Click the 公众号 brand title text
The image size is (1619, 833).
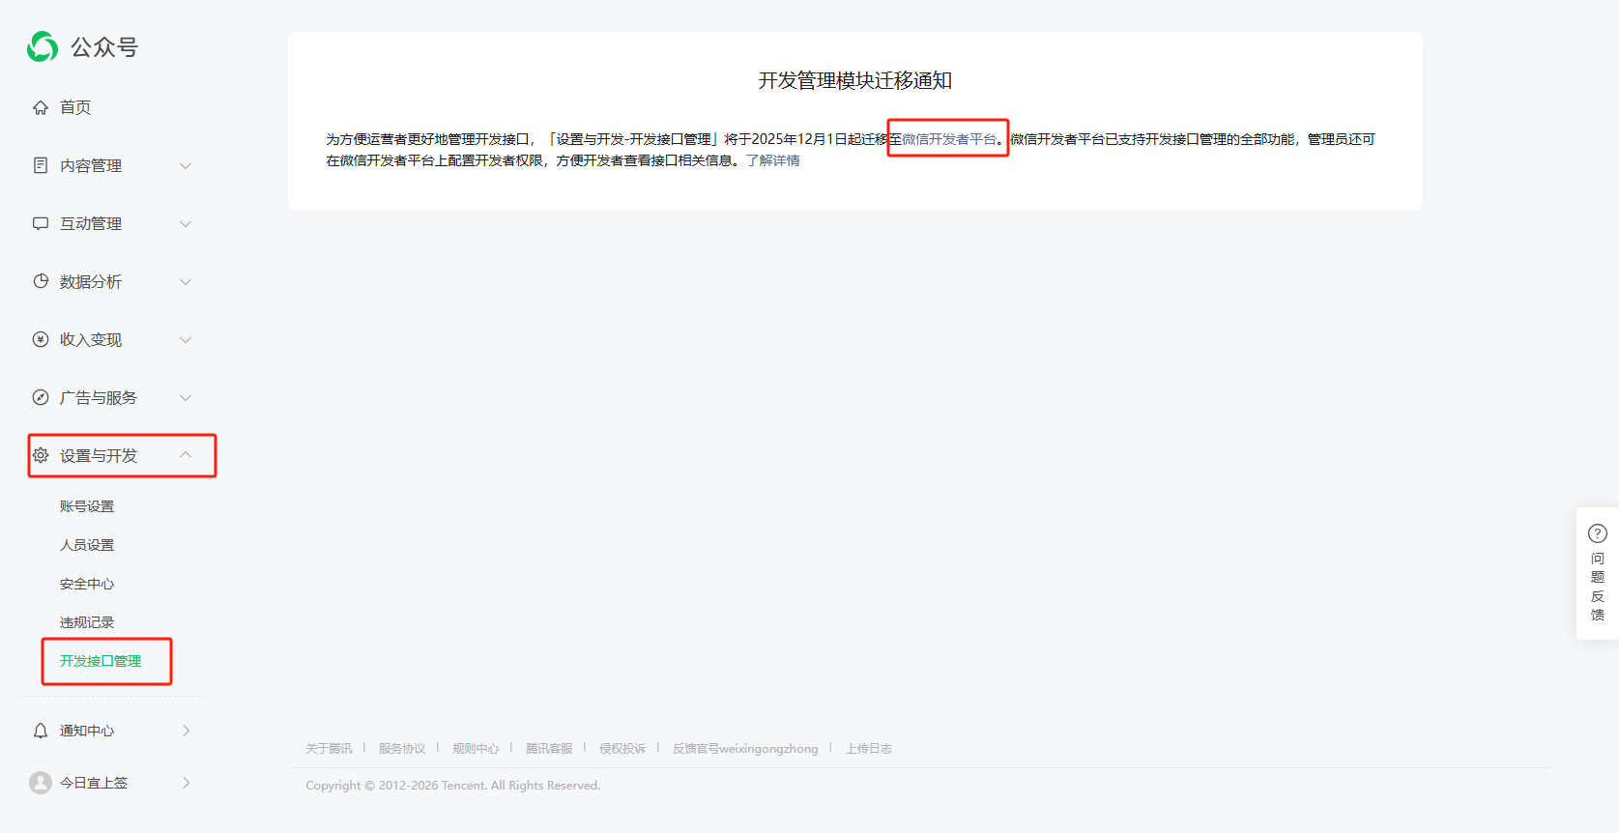104,46
